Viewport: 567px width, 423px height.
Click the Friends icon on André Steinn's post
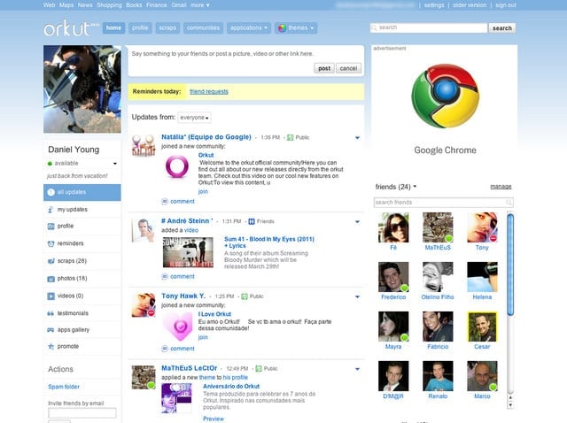[x=252, y=221]
